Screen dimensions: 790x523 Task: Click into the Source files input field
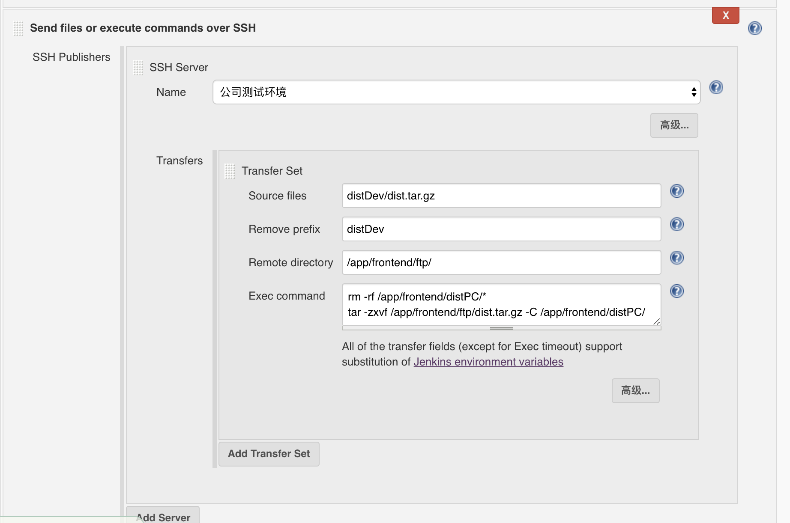pyautogui.click(x=501, y=196)
